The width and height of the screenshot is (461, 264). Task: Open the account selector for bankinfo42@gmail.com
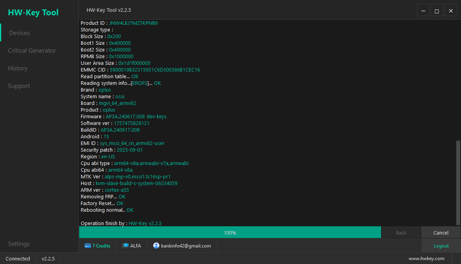coord(181,246)
